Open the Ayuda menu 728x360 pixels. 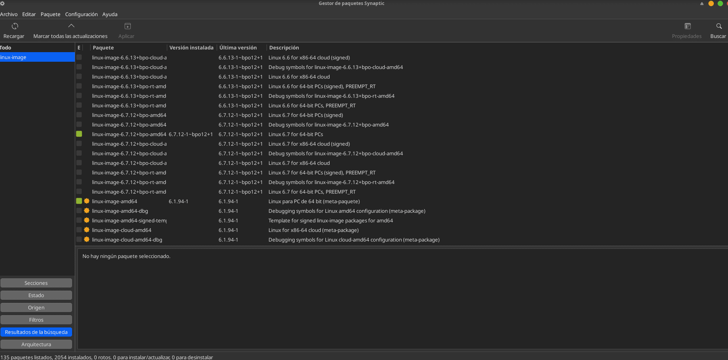click(110, 14)
